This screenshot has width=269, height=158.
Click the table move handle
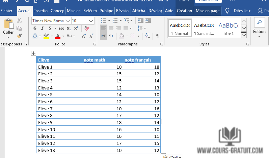33,53
